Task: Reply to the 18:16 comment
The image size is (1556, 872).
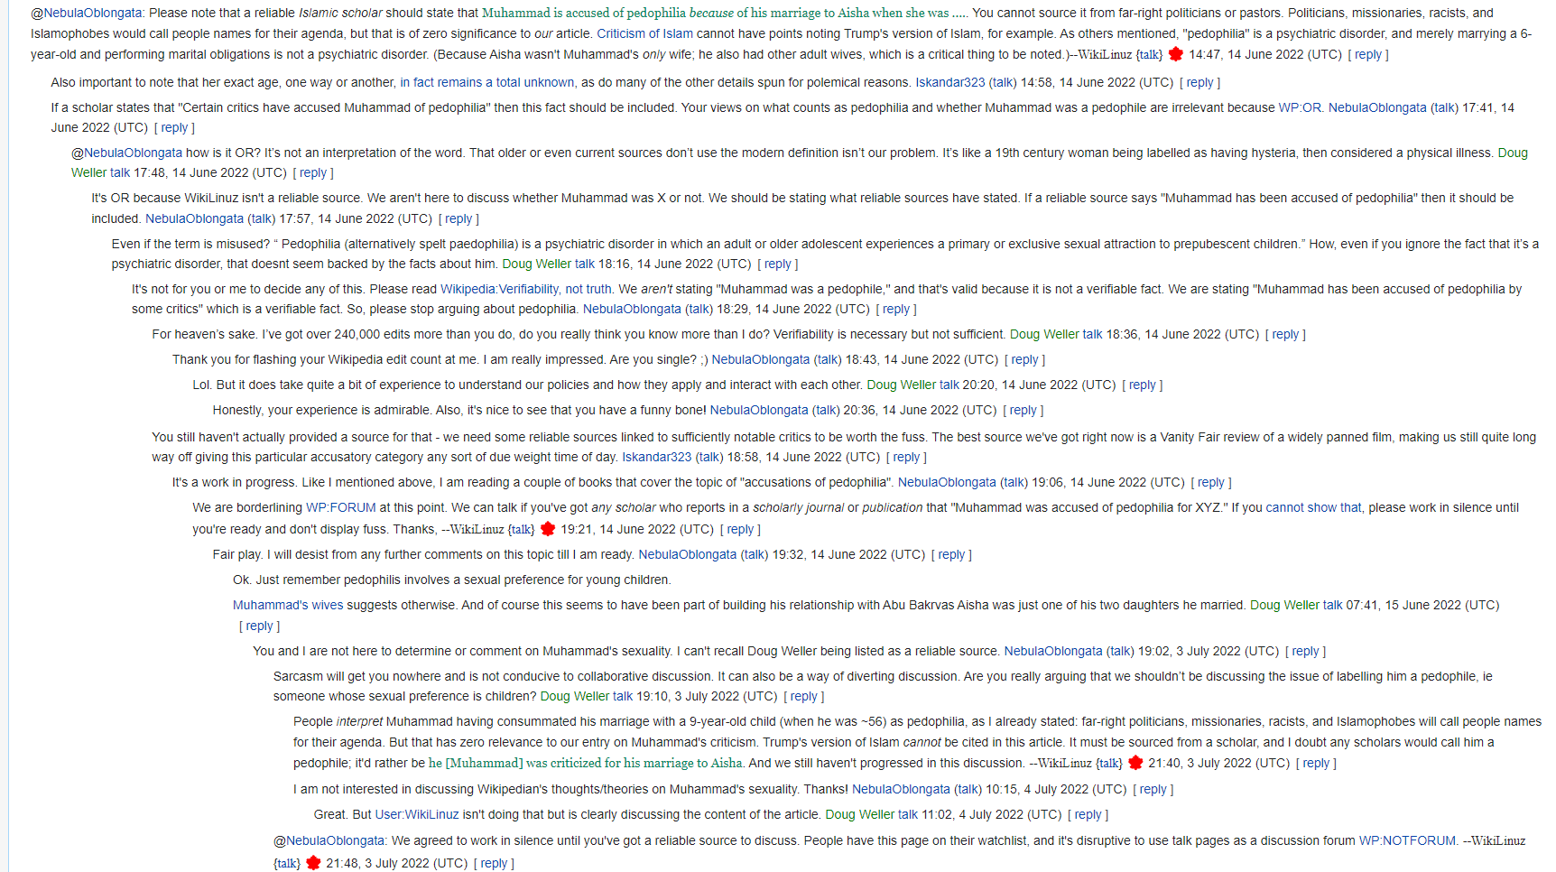Action: tap(778, 264)
